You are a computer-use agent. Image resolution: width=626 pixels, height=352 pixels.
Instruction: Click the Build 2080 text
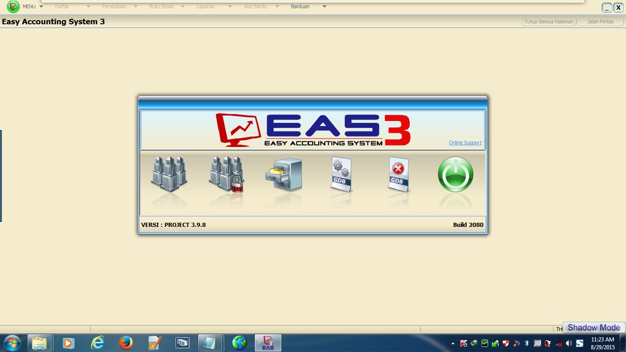click(468, 225)
